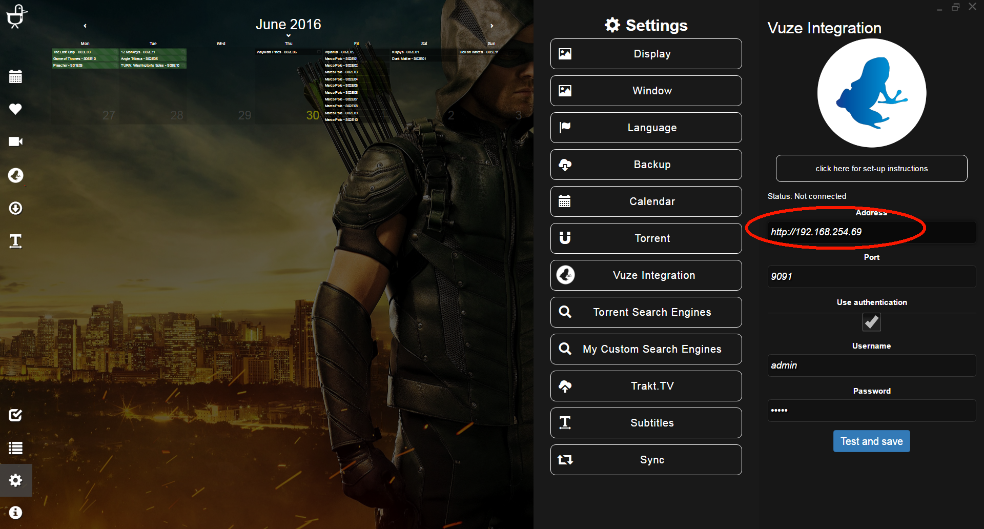This screenshot has height=529, width=984.
Task: Open Display settings
Action: coord(646,54)
